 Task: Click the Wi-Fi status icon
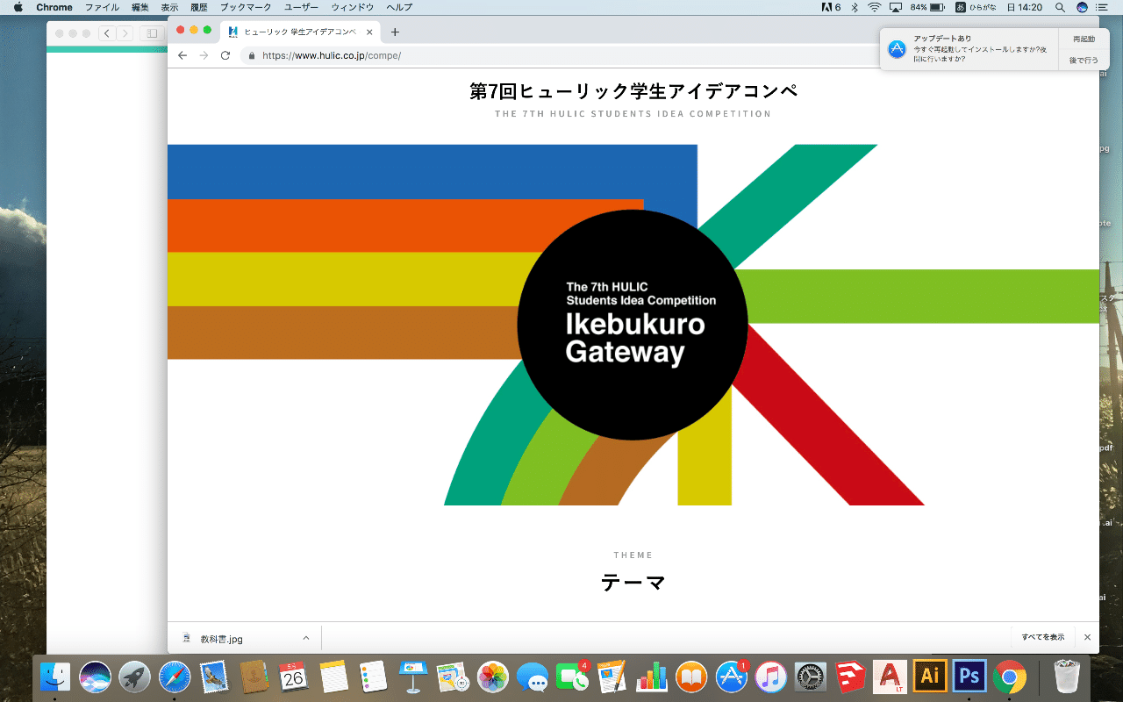tap(874, 7)
